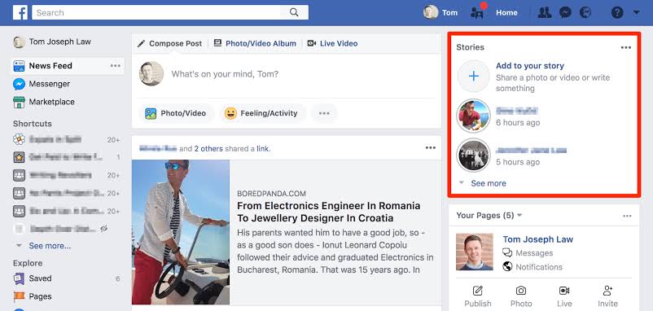The image size is (653, 311).
Task: Open the Home link in top bar
Action: point(506,12)
